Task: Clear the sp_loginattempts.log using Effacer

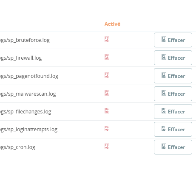Action: 173,130
